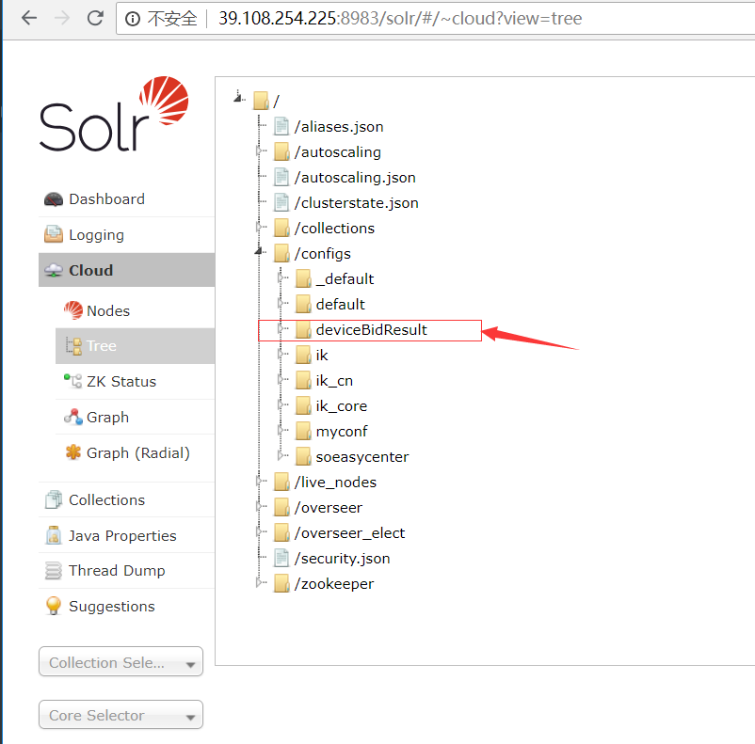755x744 pixels.
Task: Click the root folder icon
Action: (261, 101)
